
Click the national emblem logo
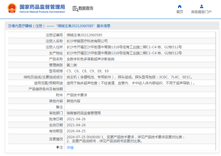pos(12,8)
